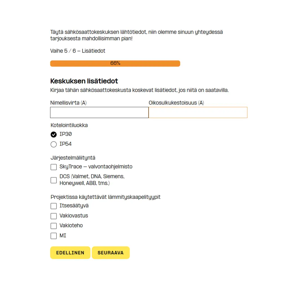
Task: Click the Vaihe 5 / 6 step indicator text
Action: pyautogui.click(x=78, y=51)
